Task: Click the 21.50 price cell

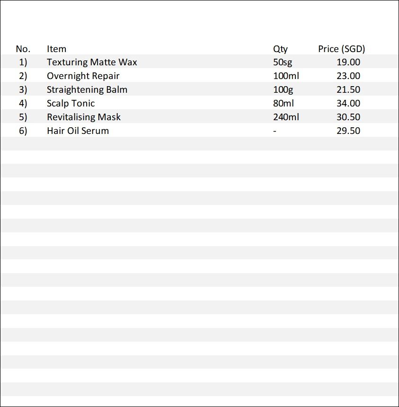Action: coord(348,89)
